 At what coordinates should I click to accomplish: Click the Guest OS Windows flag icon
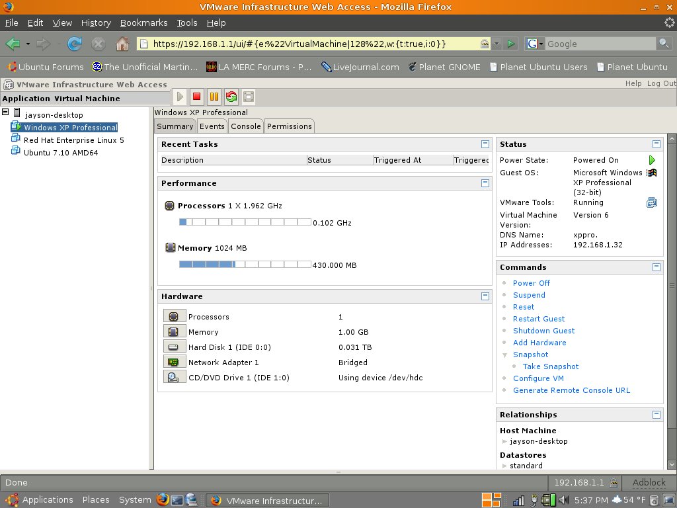click(651, 173)
